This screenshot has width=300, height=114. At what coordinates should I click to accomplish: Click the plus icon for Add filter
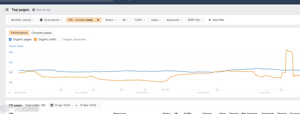pos(210,20)
